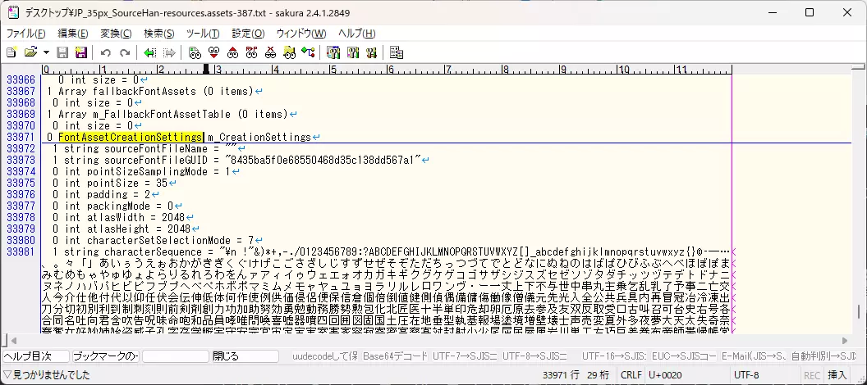Open the ツール(T) menu
867x385 pixels.
point(203,34)
